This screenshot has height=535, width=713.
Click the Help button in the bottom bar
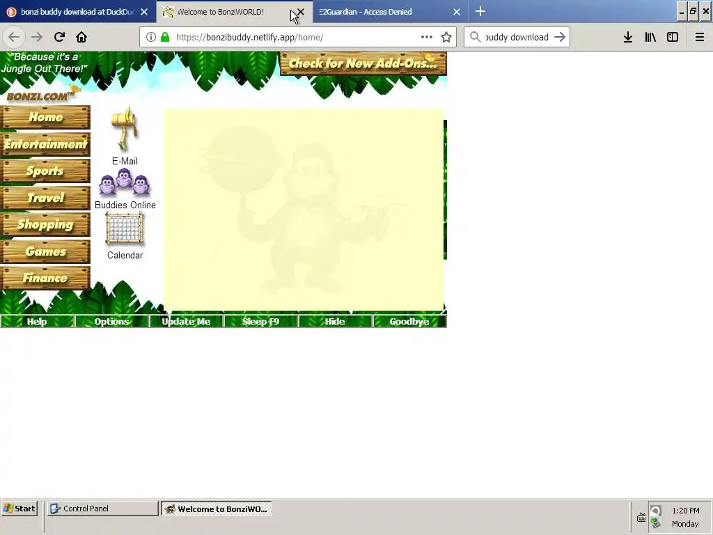(x=37, y=321)
